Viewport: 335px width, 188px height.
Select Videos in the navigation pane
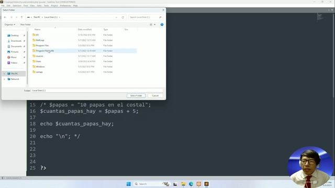tap(14, 63)
